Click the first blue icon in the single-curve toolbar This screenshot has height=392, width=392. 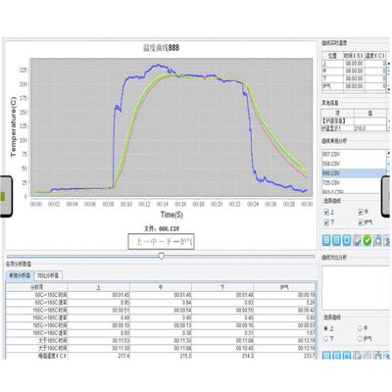click(x=326, y=241)
